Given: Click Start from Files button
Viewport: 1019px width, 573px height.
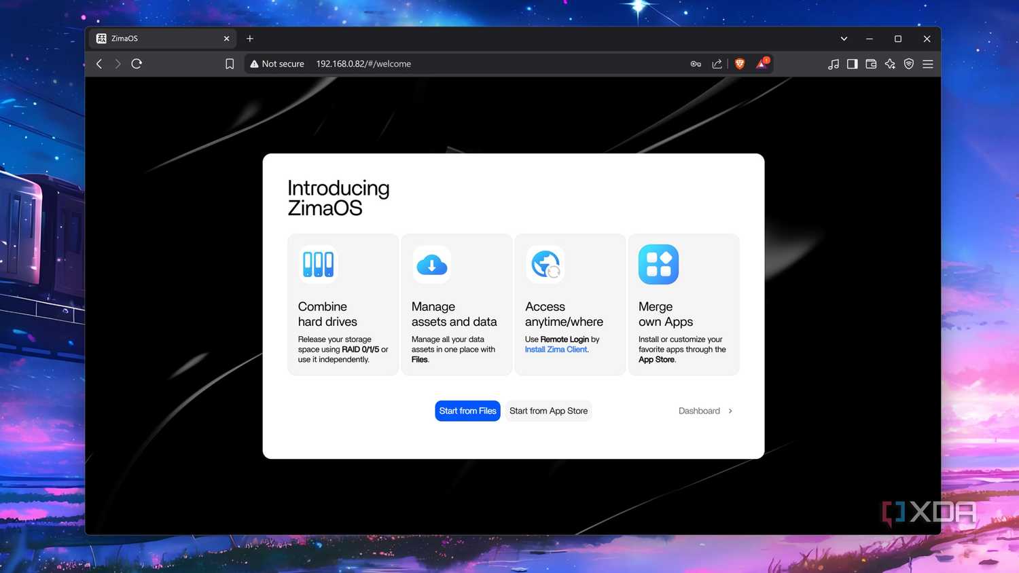Looking at the screenshot, I should point(467,411).
